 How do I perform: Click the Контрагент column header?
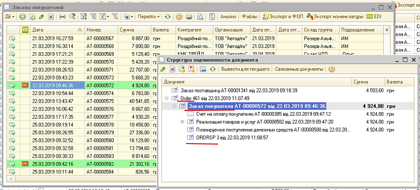coord(194,30)
